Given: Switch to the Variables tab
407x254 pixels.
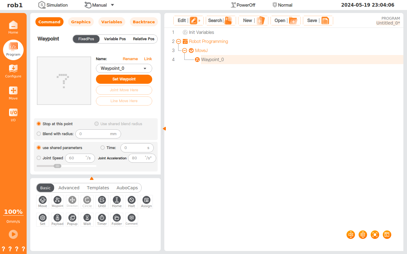Looking at the screenshot, I should (112, 22).
